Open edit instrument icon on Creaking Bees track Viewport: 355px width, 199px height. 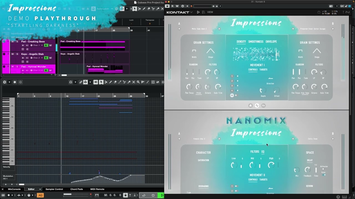tap(27, 49)
